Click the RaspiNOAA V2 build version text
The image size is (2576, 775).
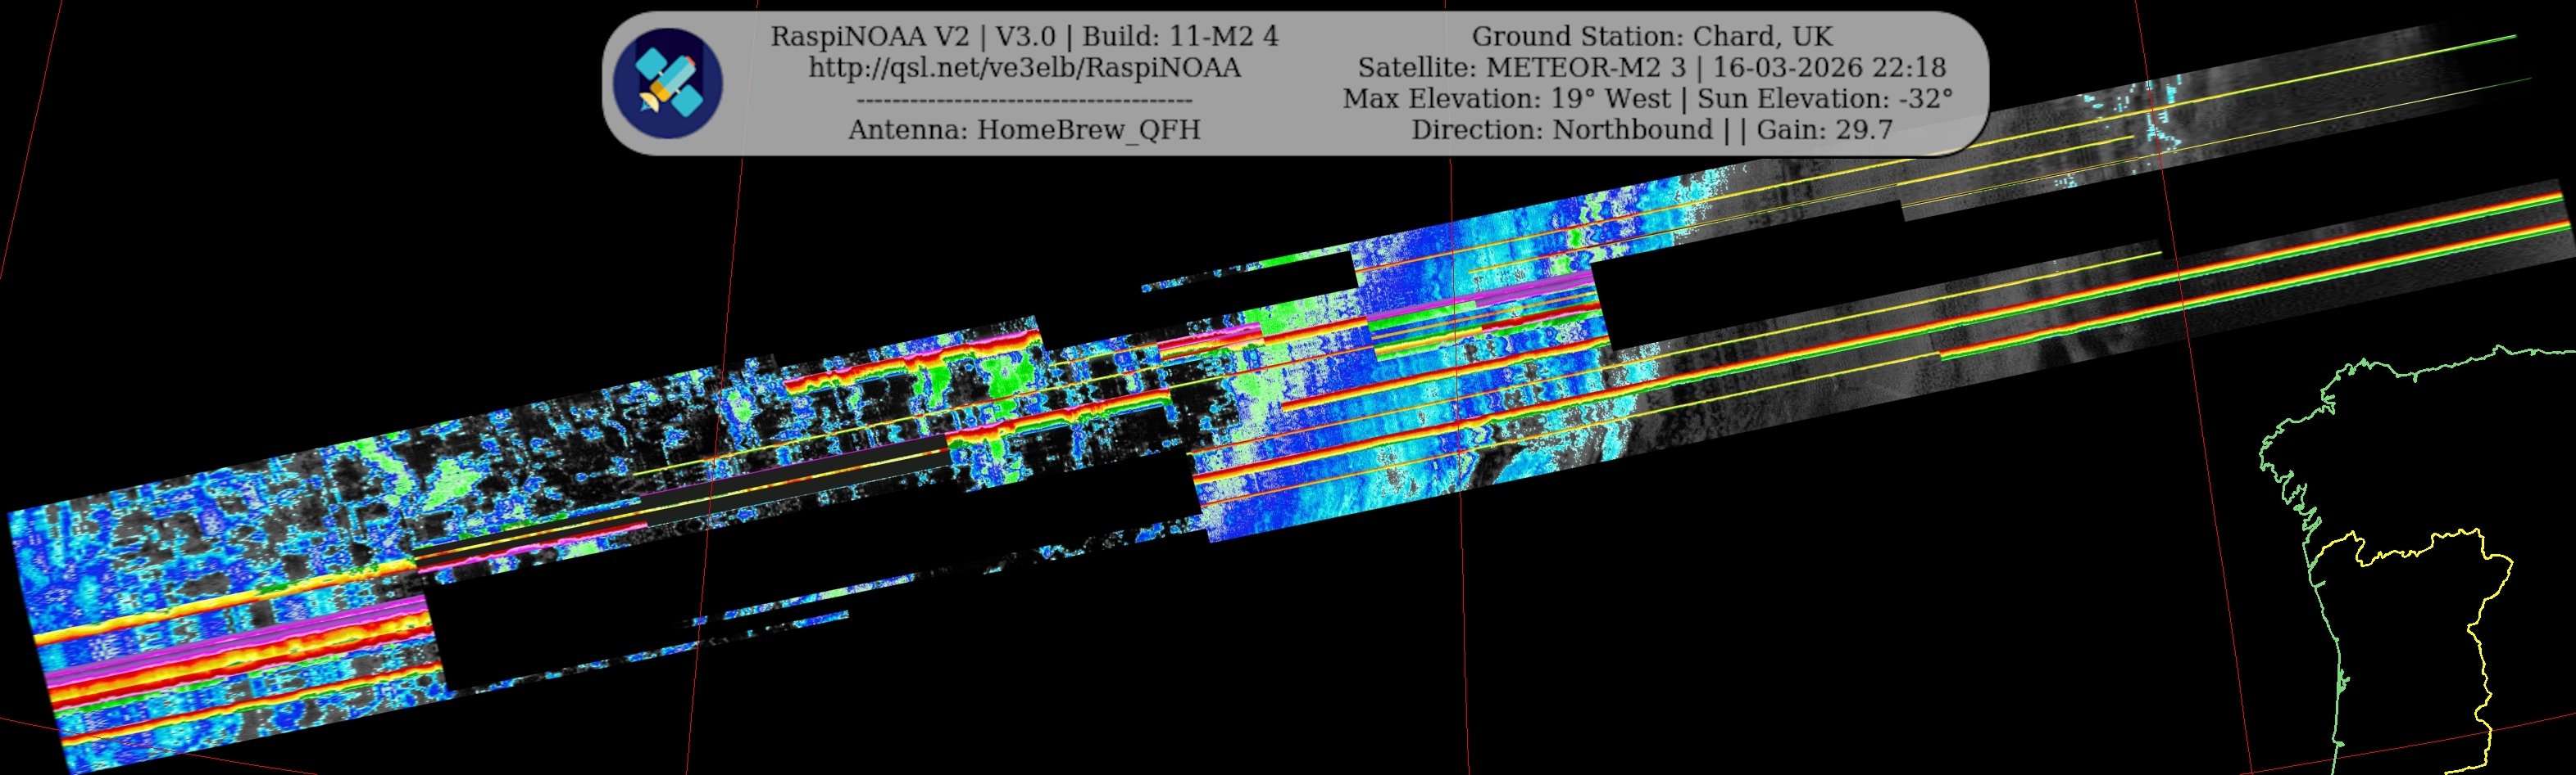(1024, 37)
